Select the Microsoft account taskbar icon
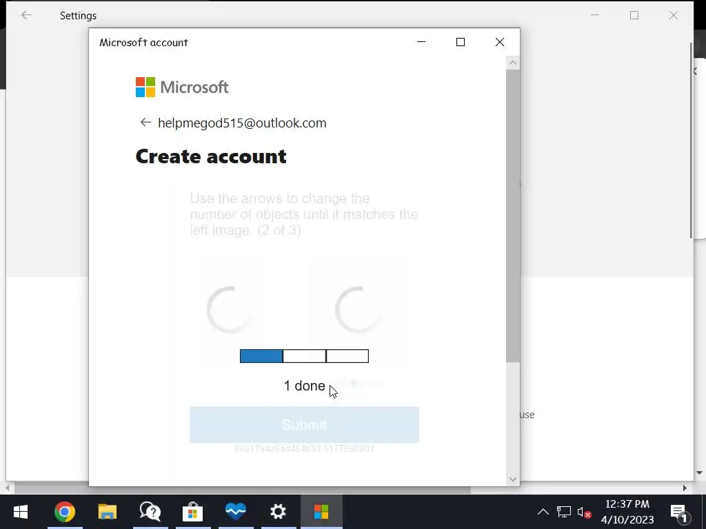The width and height of the screenshot is (706, 529). [x=321, y=512]
